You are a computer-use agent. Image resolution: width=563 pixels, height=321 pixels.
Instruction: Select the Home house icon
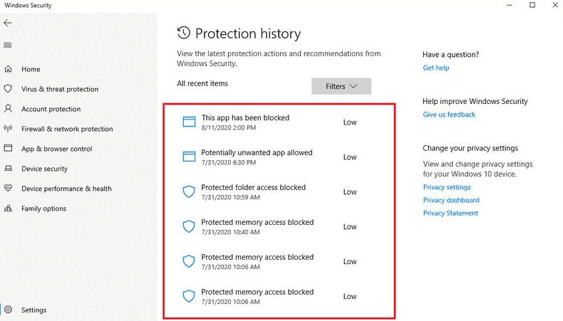tap(8, 69)
